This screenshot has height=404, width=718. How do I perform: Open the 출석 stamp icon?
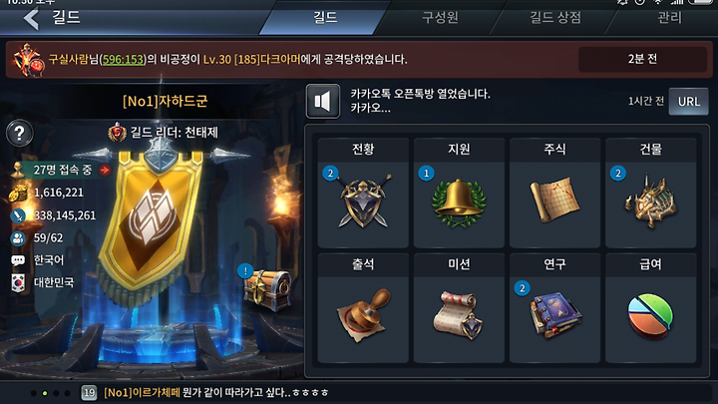coord(364,315)
